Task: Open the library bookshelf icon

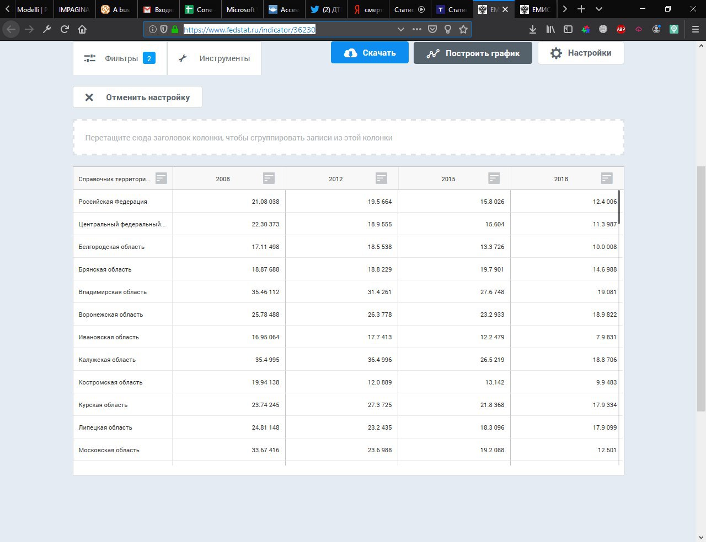Action: click(x=550, y=29)
